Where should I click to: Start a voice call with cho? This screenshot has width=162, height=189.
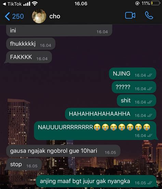[x=149, y=15]
